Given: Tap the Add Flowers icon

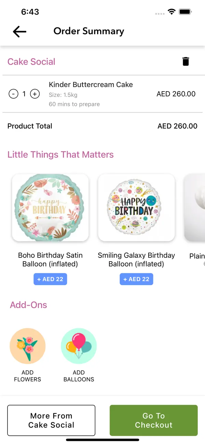Looking at the screenshot, I should (27, 346).
